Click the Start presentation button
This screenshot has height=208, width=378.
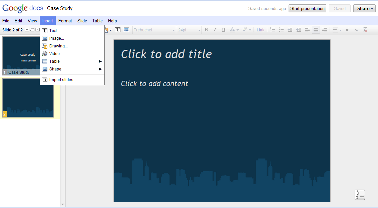point(307,9)
